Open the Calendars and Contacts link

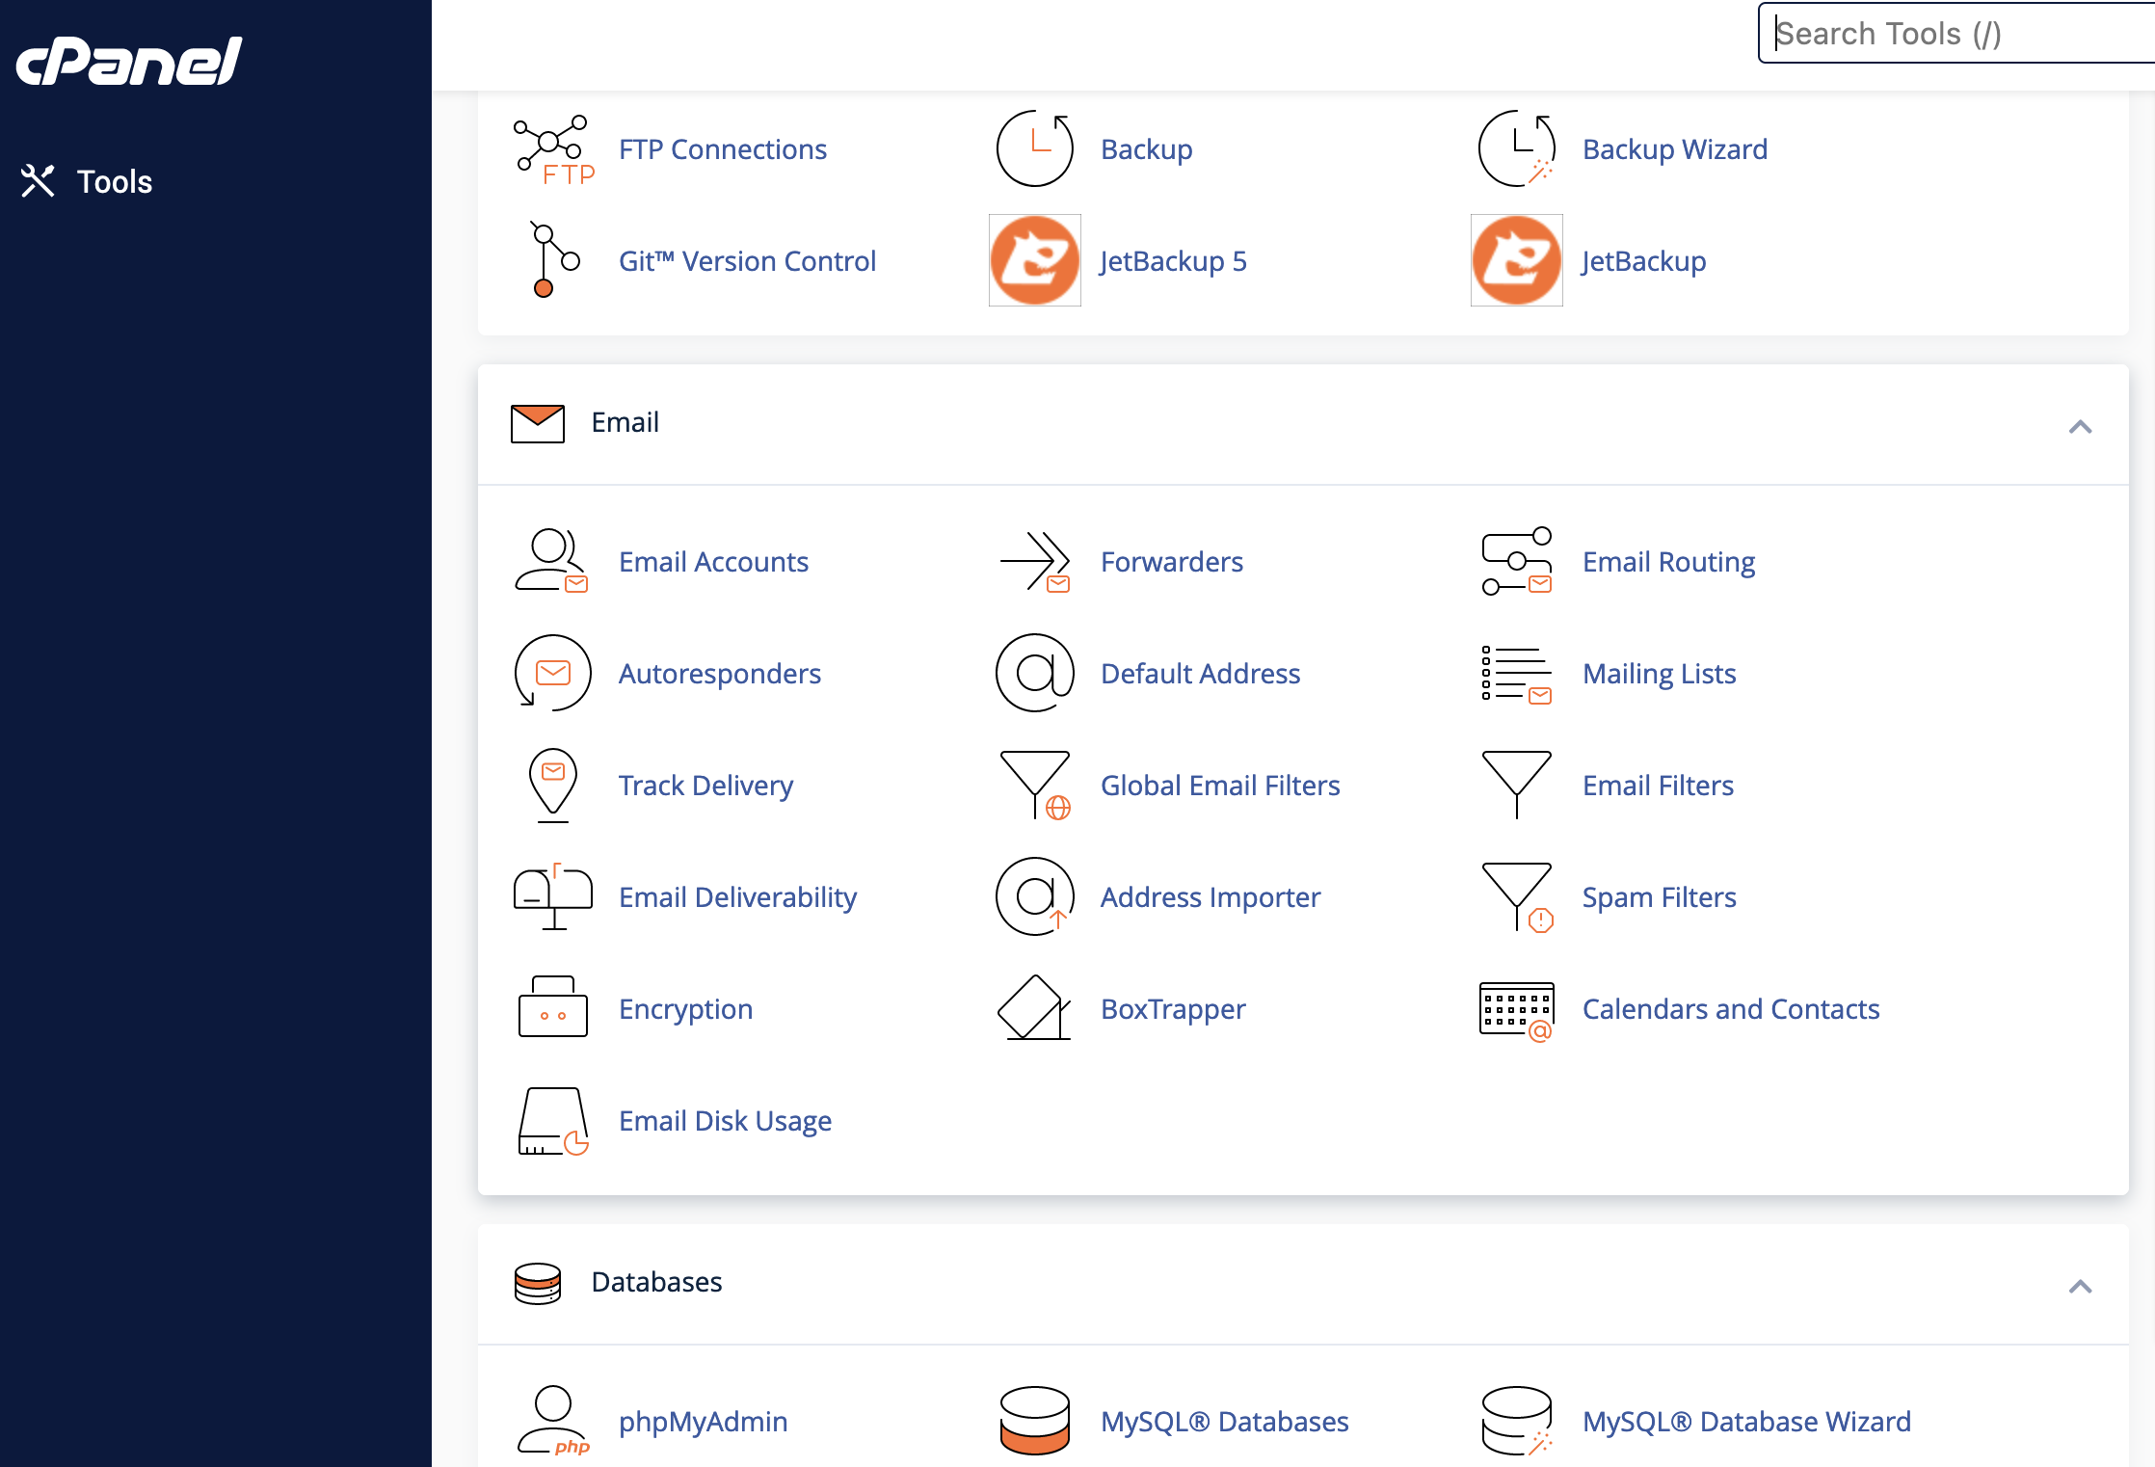pos(1731,1009)
